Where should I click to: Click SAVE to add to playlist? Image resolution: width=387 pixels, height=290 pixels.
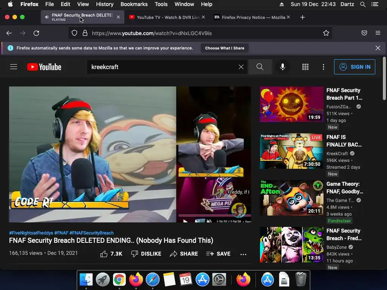pos(218,254)
